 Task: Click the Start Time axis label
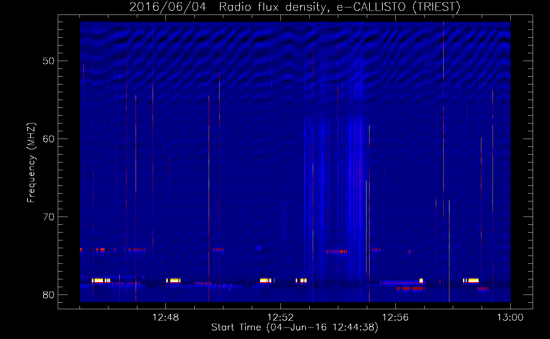point(295,327)
